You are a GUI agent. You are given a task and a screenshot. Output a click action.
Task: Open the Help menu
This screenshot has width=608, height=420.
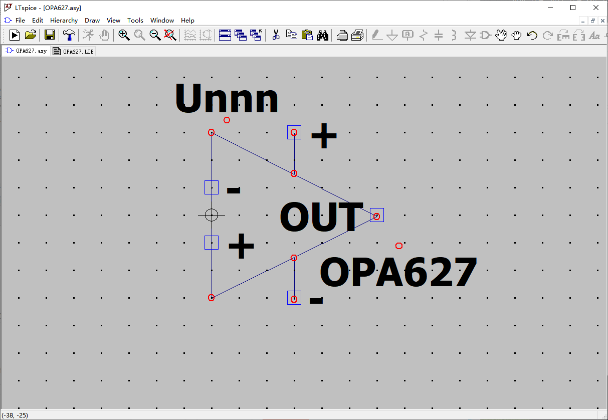pos(187,21)
